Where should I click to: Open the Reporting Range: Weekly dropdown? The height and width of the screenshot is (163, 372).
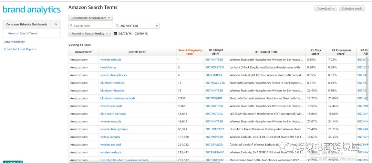tap(90, 34)
